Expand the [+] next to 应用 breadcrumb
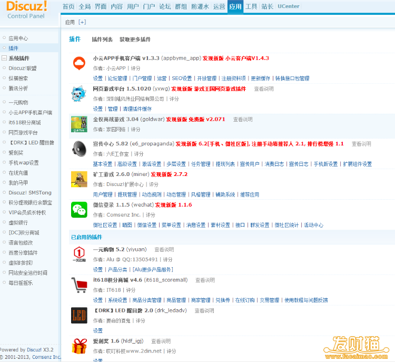The width and height of the screenshot is (395, 362). coord(82,22)
